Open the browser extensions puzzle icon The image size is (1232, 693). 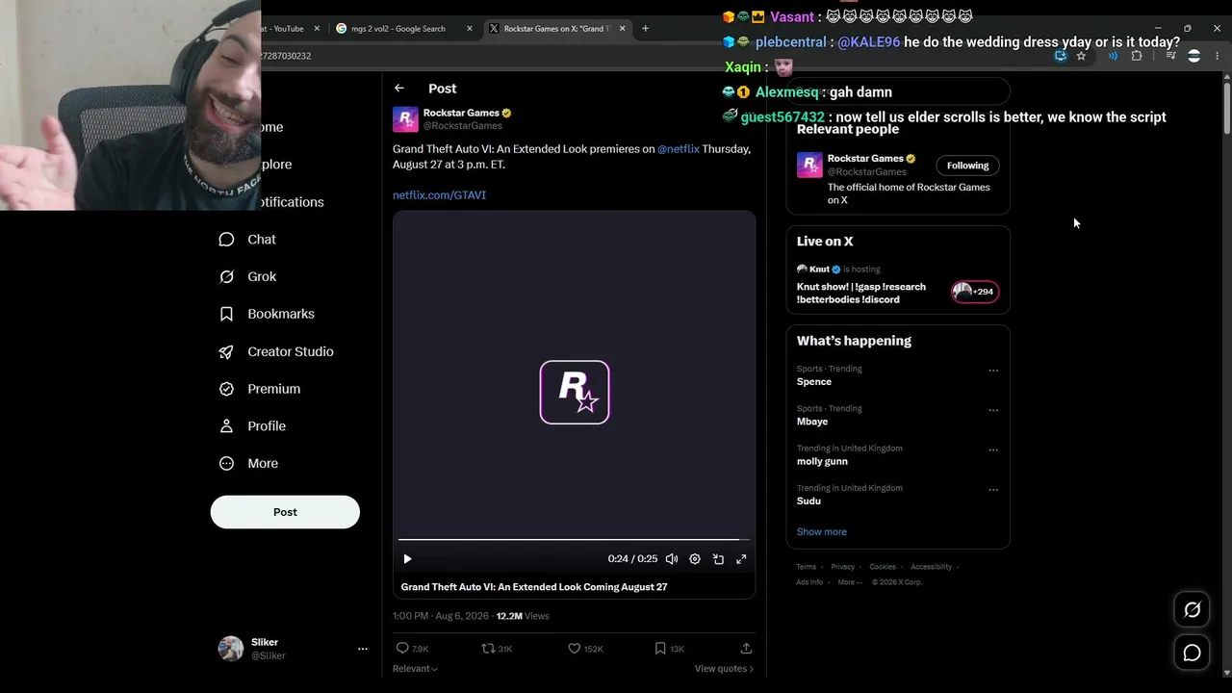pos(1137,56)
